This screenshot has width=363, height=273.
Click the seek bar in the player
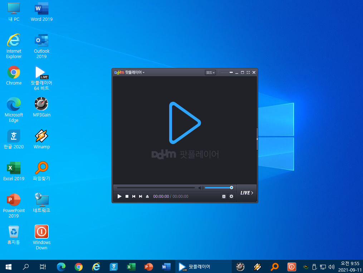coord(156,188)
